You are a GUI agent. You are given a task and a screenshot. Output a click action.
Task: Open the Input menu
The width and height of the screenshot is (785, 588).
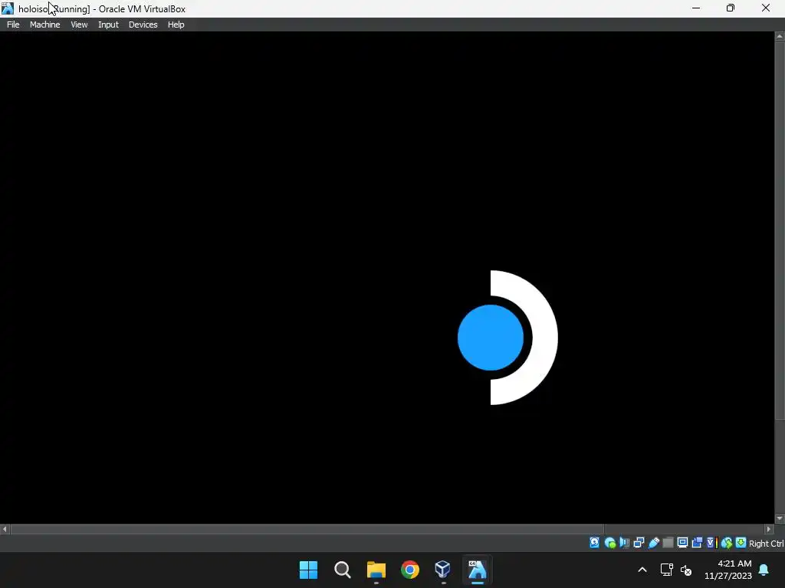108,24
